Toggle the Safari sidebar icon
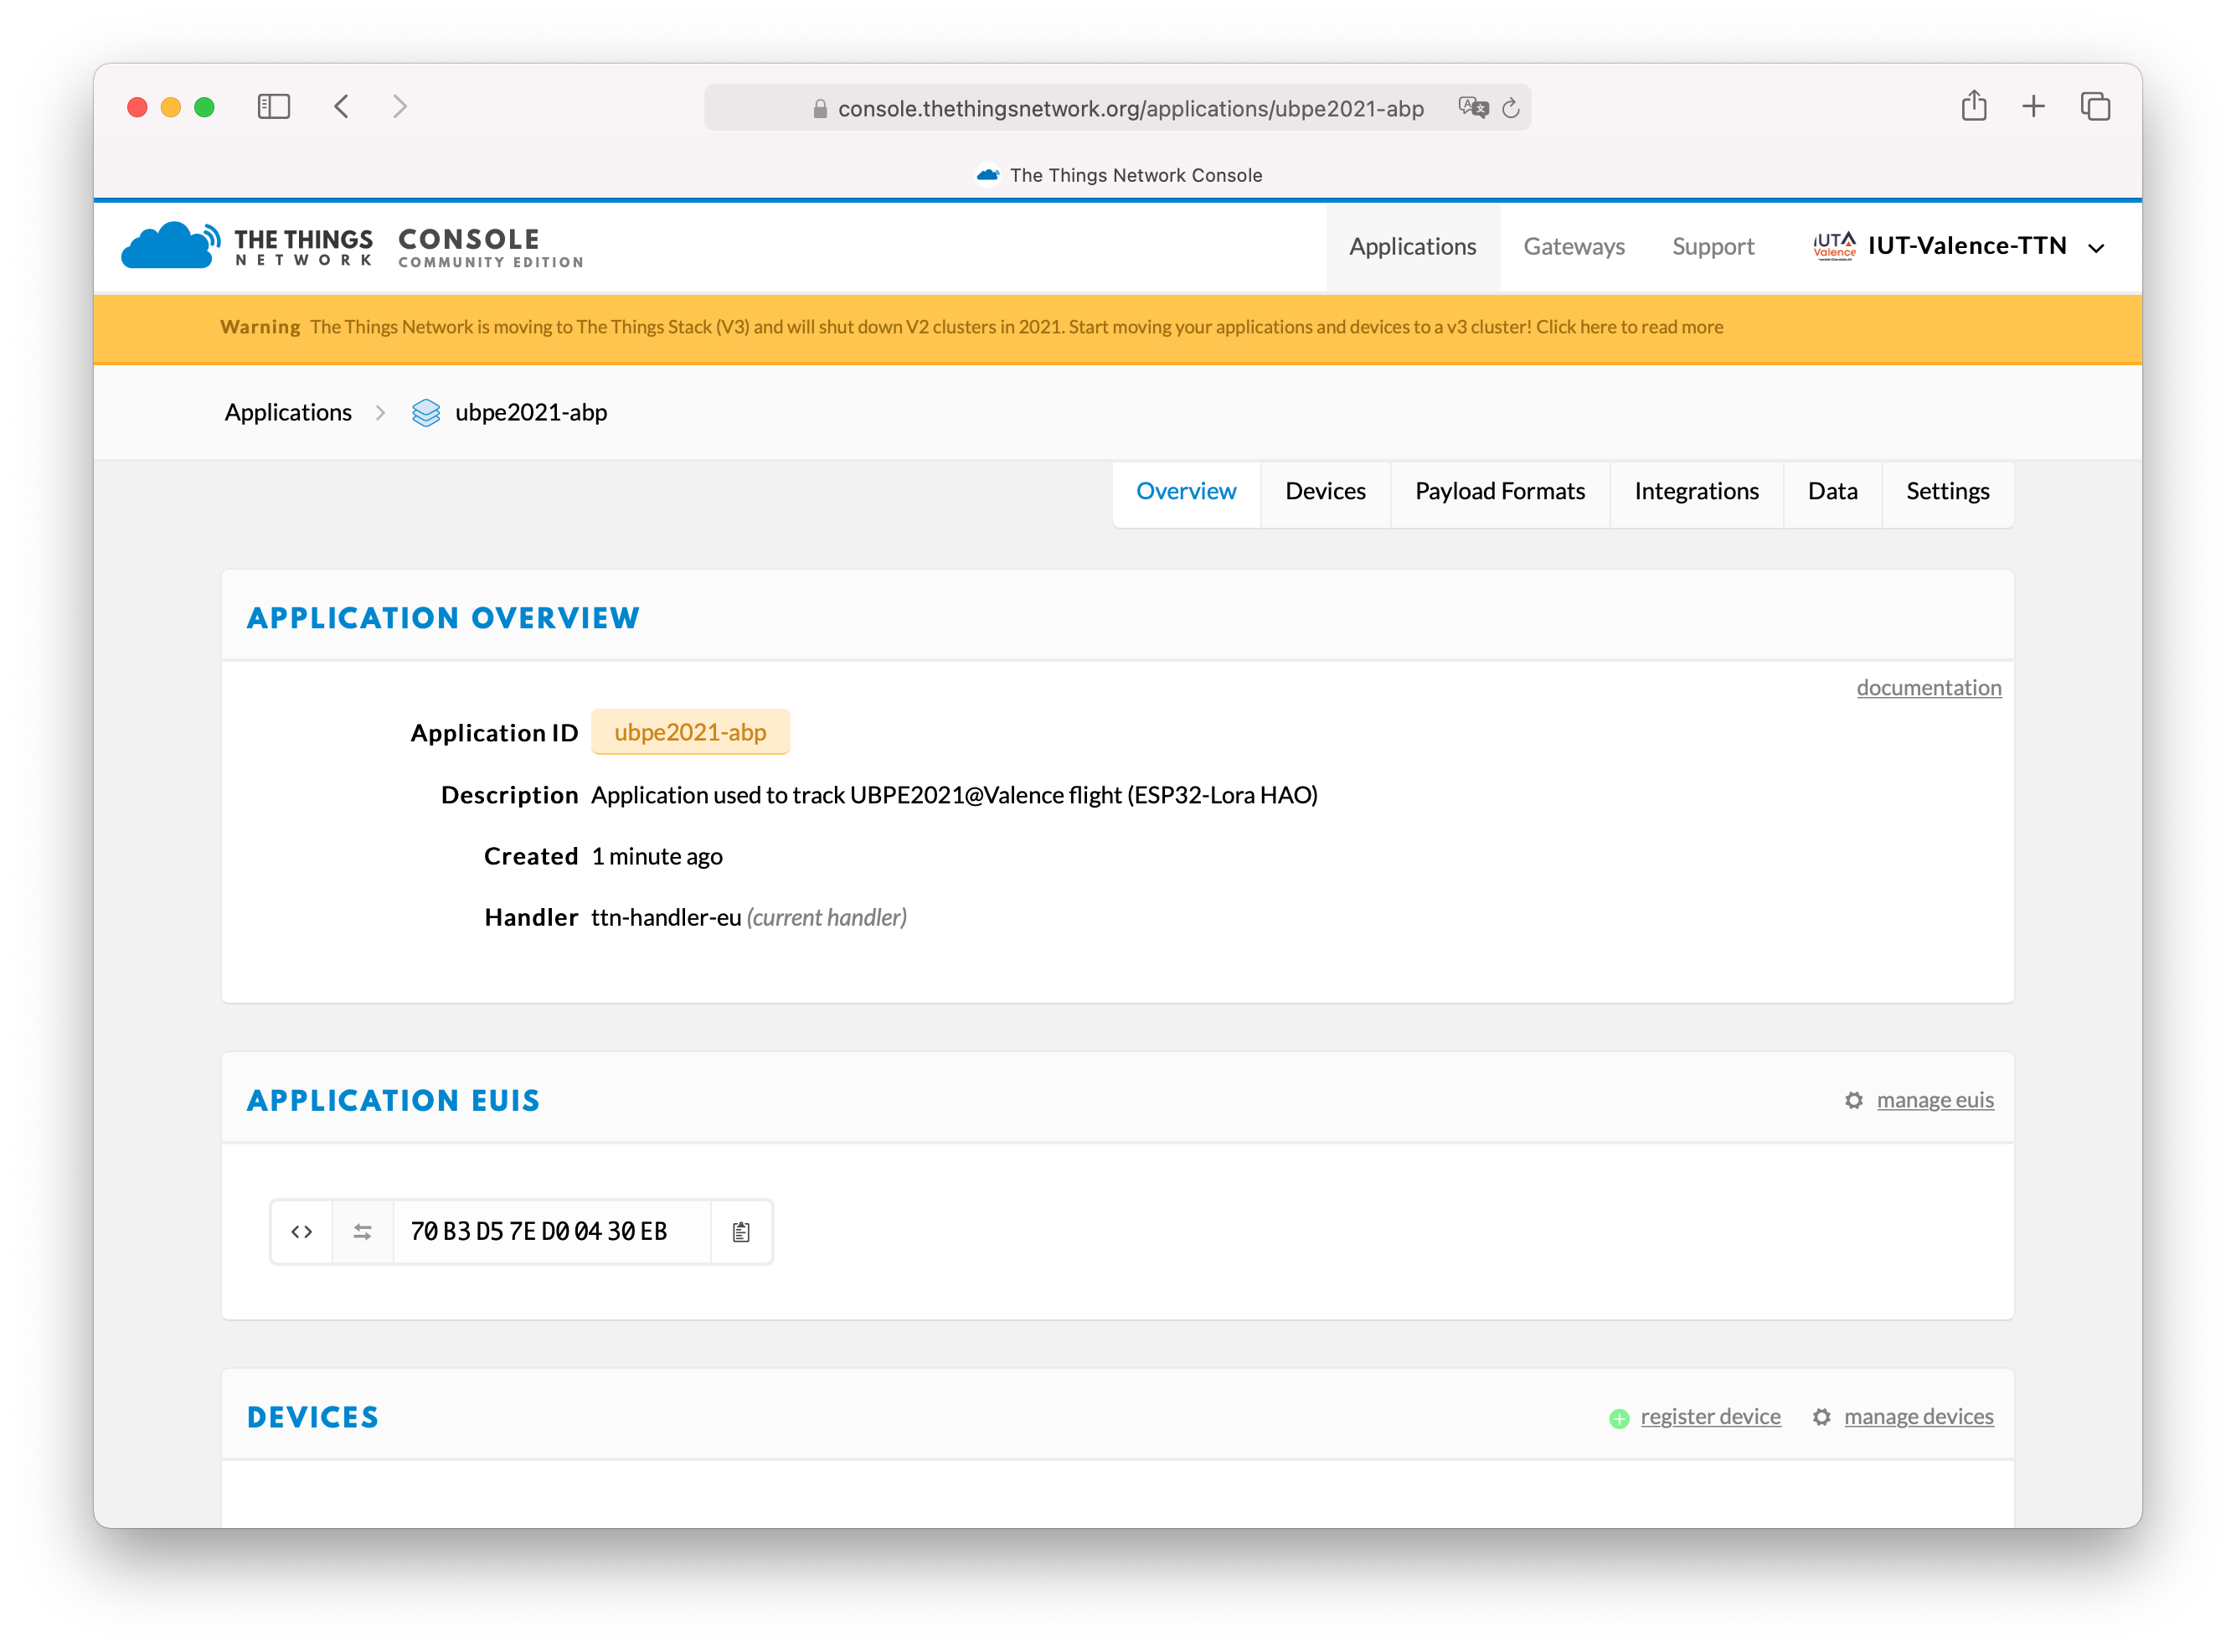Image resolution: width=2236 pixels, height=1652 pixels. point(273,107)
